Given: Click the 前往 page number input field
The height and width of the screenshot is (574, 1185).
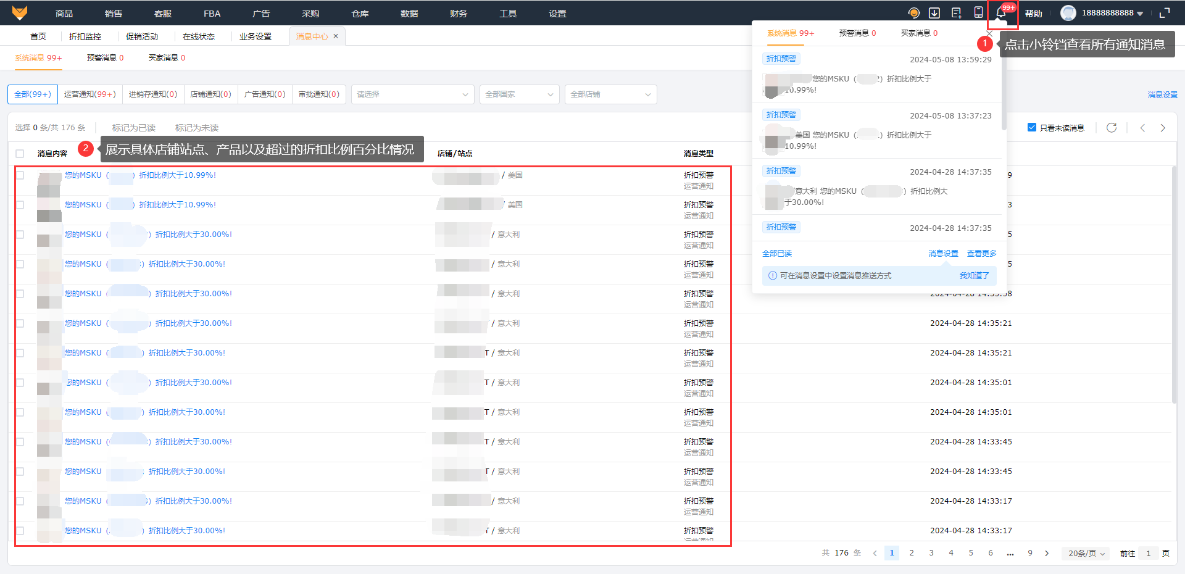Looking at the screenshot, I should [1148, 553].
